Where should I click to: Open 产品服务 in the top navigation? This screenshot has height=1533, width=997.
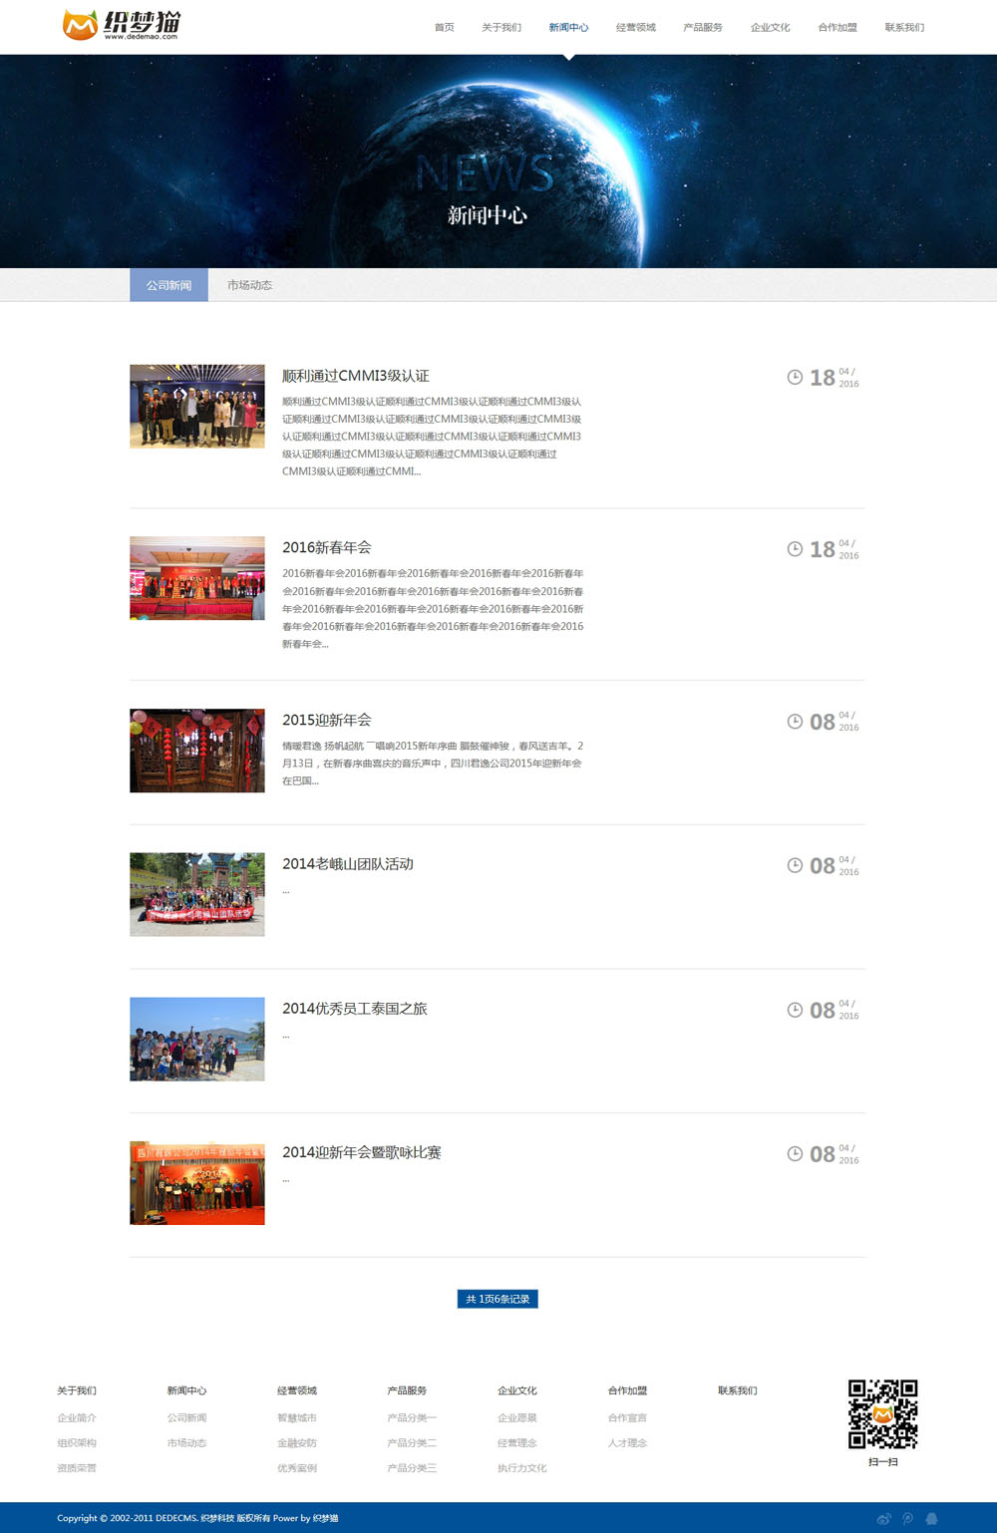(x=703, y=28)
